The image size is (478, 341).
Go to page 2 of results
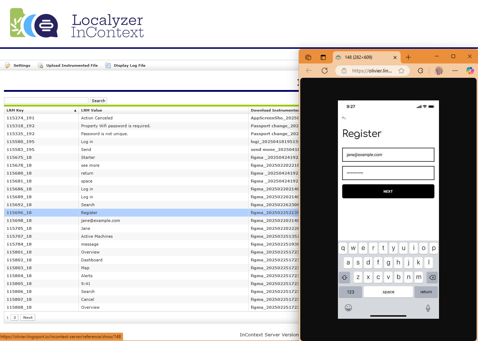point(15,317)
